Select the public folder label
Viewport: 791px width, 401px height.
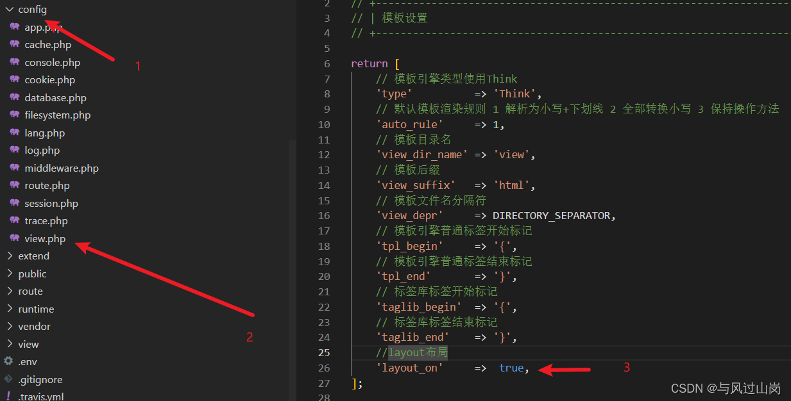[33, 274]
